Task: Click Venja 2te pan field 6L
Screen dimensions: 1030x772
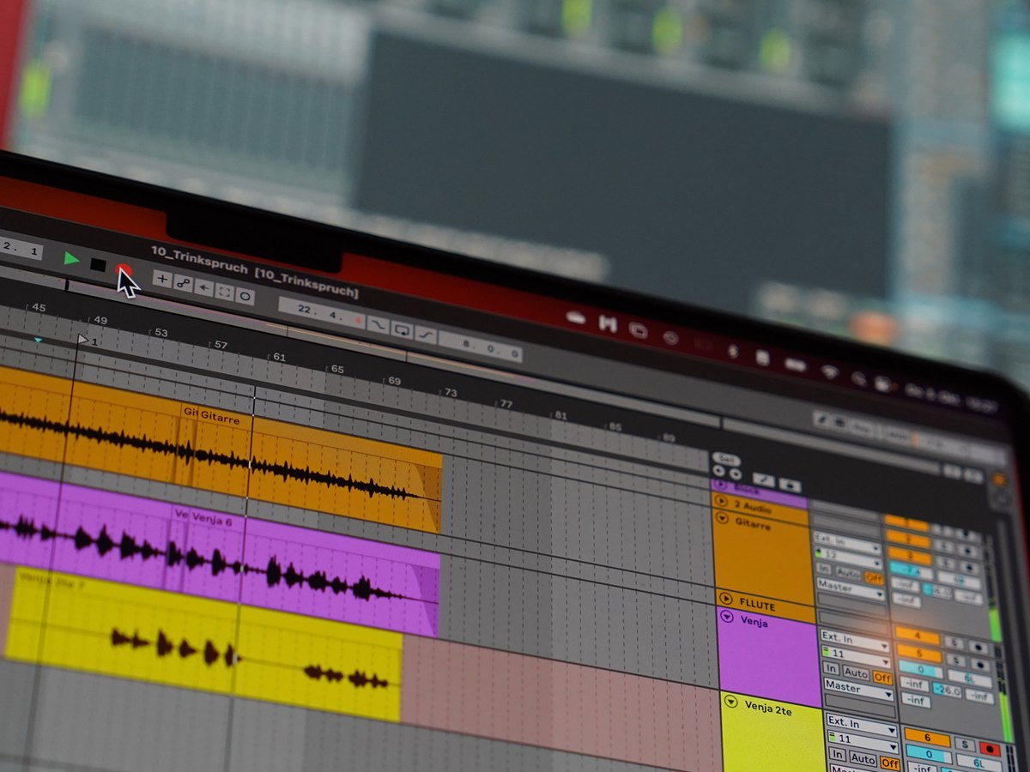Action: [978, 763]
